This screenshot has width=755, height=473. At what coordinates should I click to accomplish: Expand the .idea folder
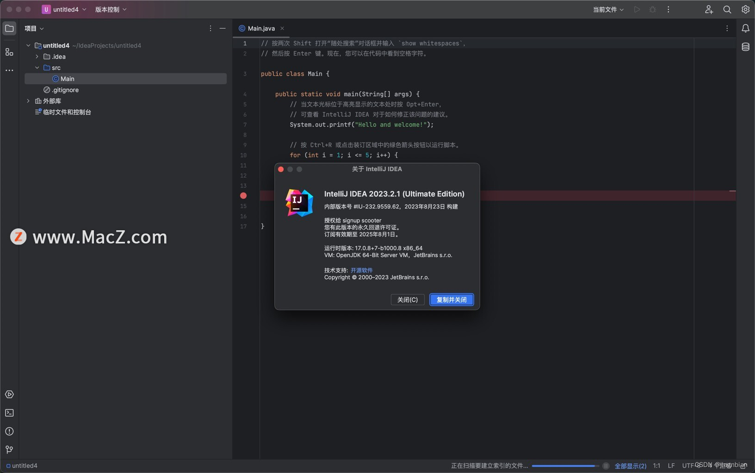click(x=37, y=56)
